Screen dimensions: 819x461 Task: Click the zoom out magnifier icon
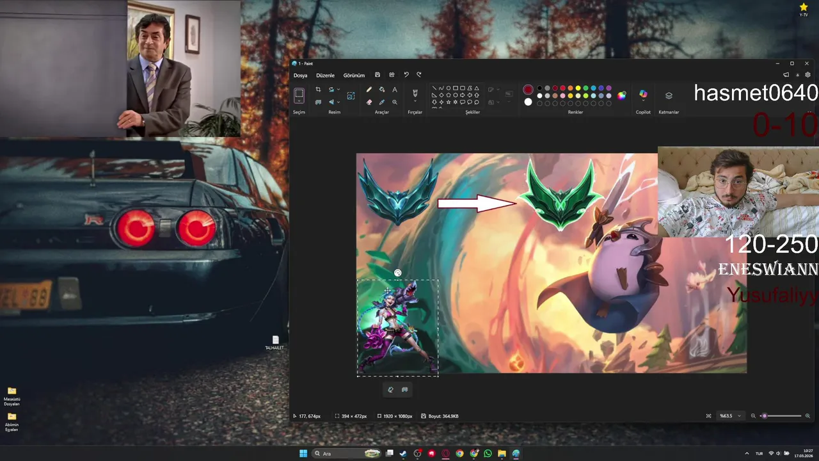(753, 416)
